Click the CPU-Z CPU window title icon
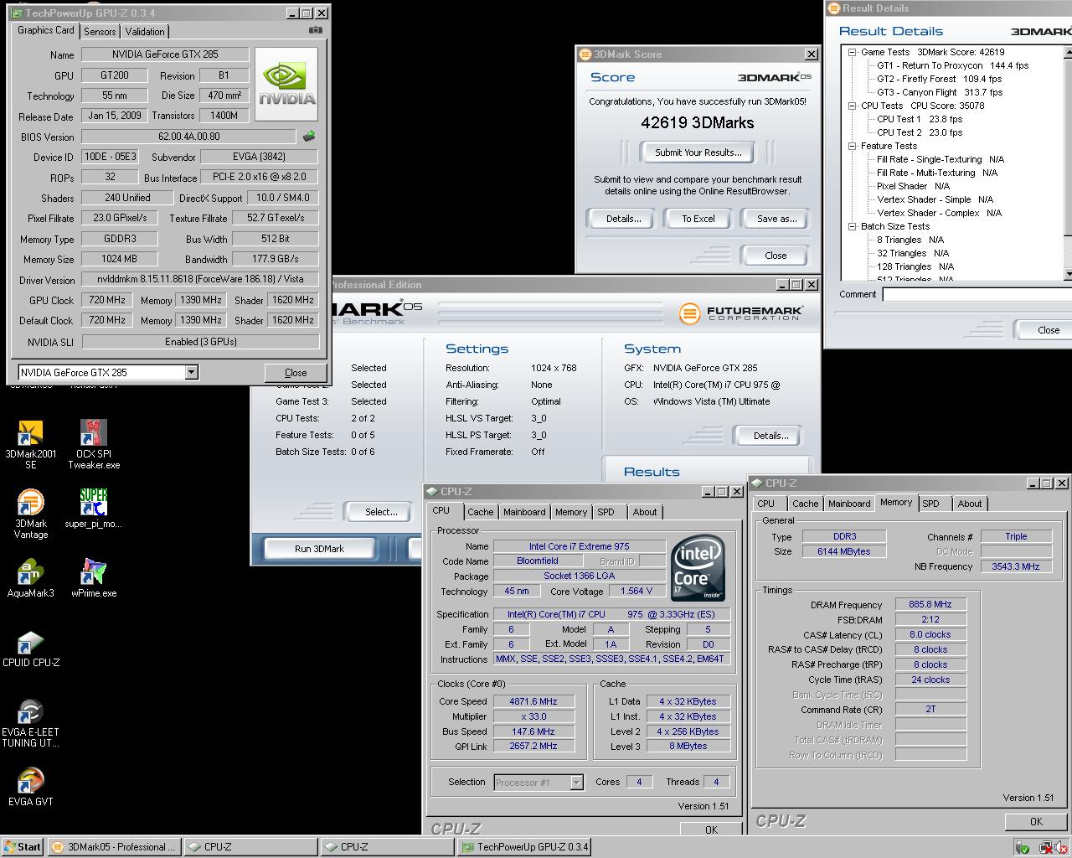This screenshot has height=858, width=1072. click(x=432, y=492)
